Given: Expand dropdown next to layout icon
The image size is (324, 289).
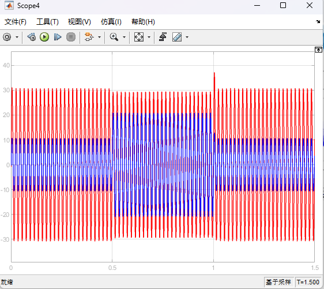Looking at the screenshot, I should point(99,37).
